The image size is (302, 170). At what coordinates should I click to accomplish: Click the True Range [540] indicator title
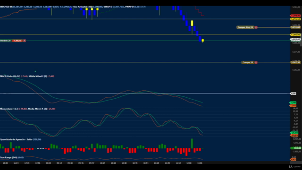click(8, 158)
